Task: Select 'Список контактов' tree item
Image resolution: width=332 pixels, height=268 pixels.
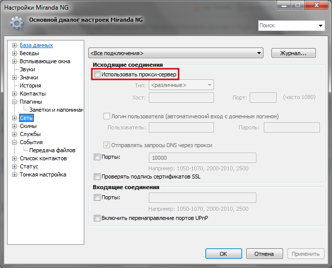Action: coord(43,158)
